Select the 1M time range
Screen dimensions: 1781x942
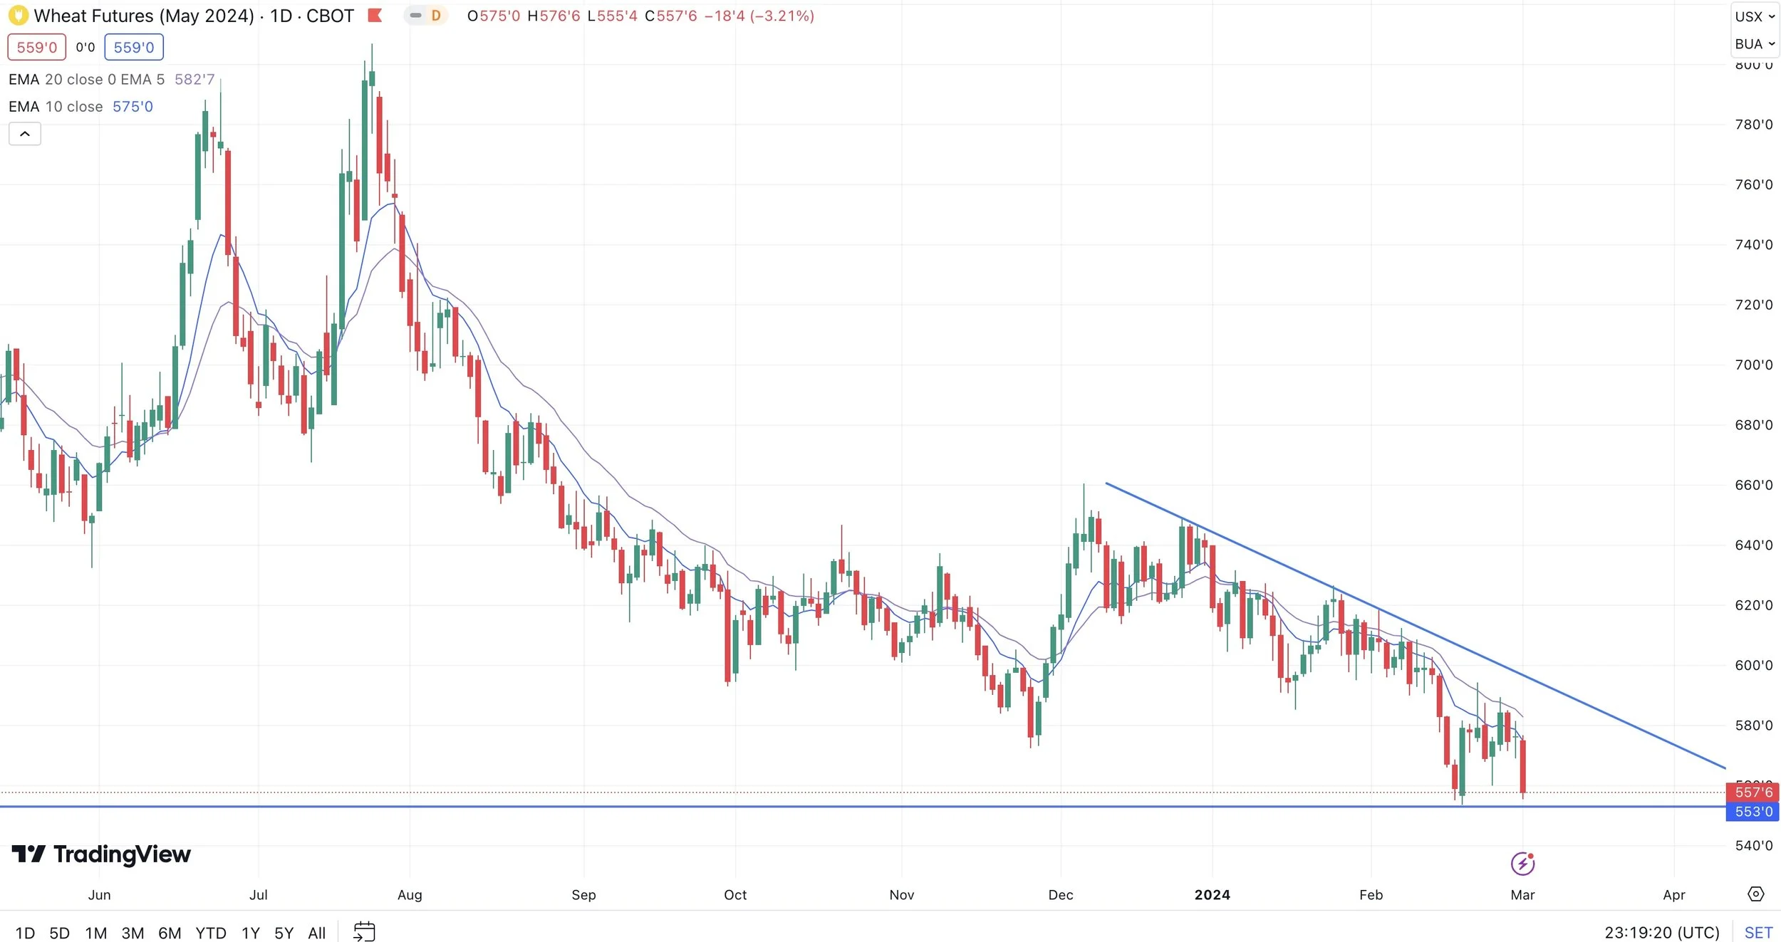pos(95,933)
